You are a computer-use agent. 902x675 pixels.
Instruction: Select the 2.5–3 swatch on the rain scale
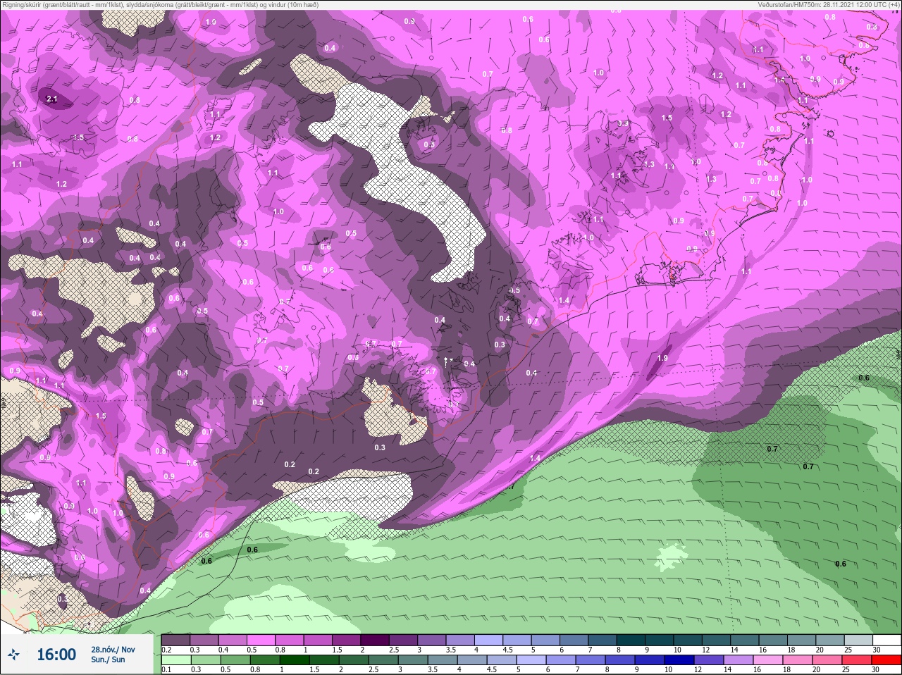(x=383, y=660)
